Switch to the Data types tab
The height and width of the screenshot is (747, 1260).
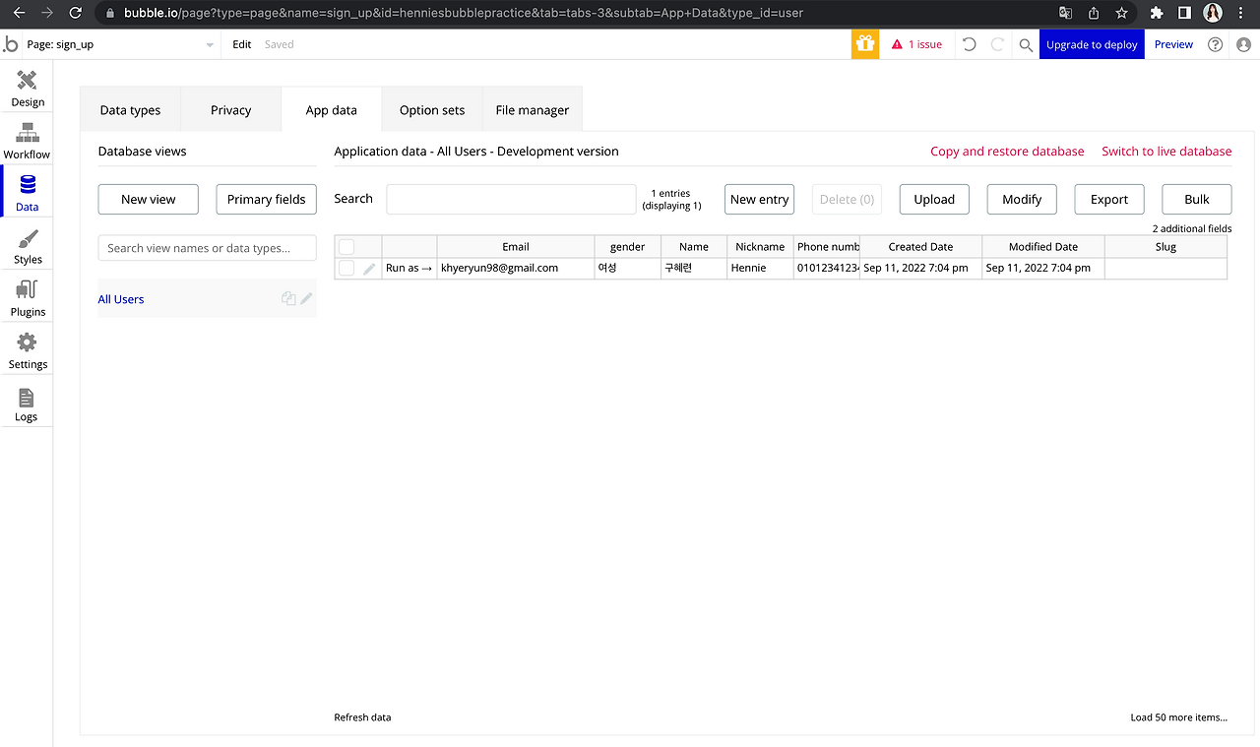pyautogui.click(x=130, y=110)
